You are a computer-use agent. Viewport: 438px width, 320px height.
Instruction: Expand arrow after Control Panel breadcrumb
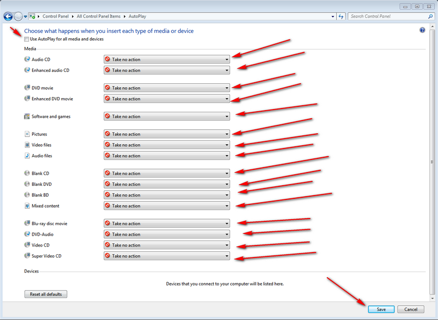73,16
